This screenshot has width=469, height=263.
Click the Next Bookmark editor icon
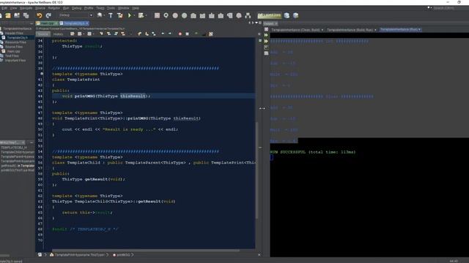tap(147, 34)
